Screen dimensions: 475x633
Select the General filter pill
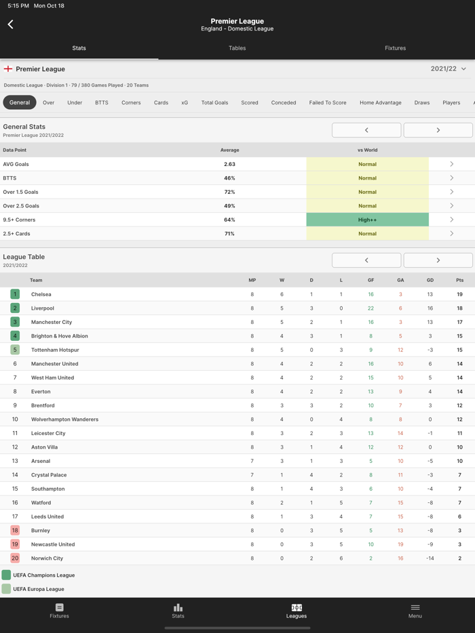pyautogui.click(x=20, y=102)
